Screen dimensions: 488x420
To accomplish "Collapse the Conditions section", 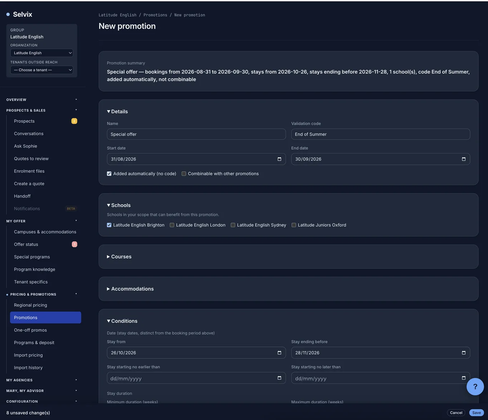I will pyautogui.click(x=122, y=321).
